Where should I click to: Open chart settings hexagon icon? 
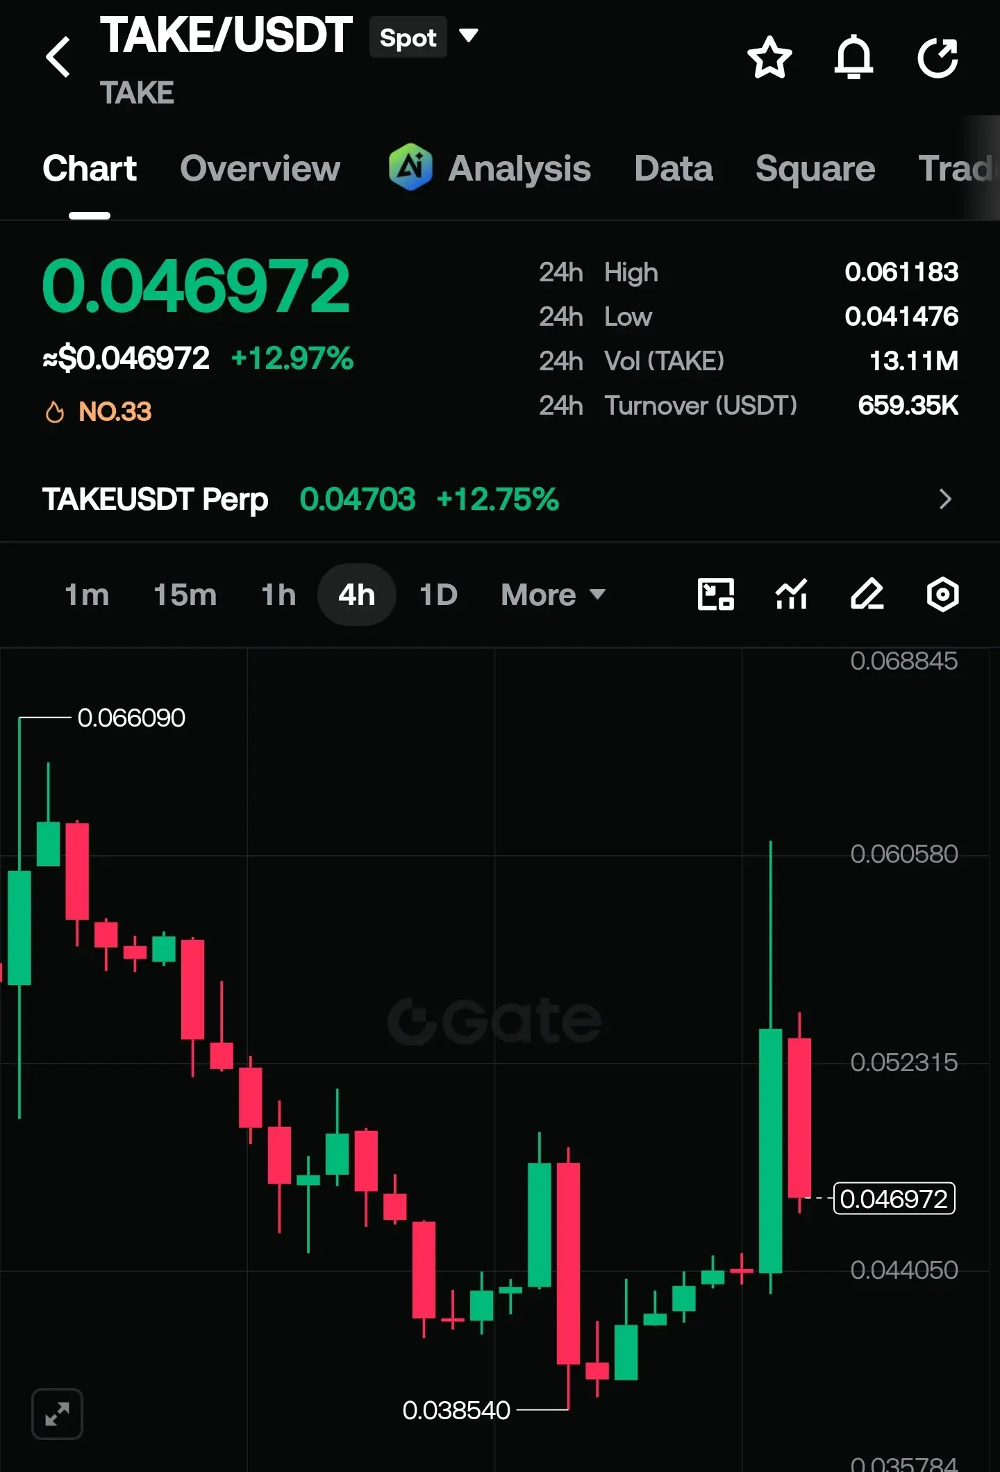[x=942, y=595]
